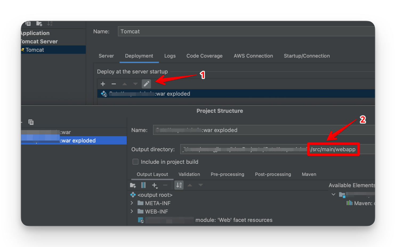Click the new folder icon in the top-left toolbar
Image resolution: width=396 pixels, height=247 pixels.
click(x=39, y=24)
